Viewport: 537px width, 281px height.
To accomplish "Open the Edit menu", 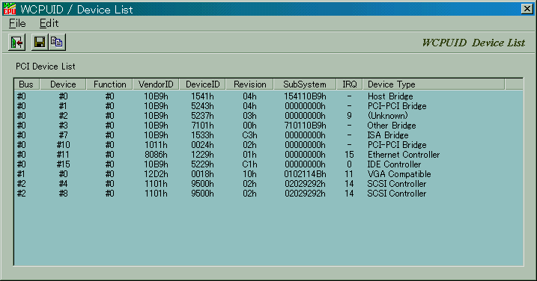I will [x=49, y=23].
